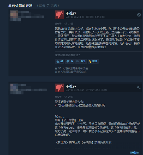Click the 发布于: 7 月 26 日 date

click(x=64, y=97)
